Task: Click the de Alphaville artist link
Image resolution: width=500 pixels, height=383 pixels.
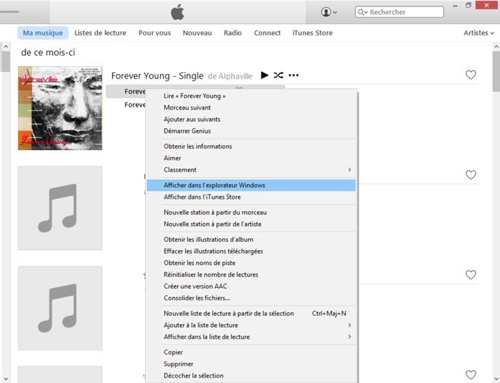Action: (x=230, y=76)
